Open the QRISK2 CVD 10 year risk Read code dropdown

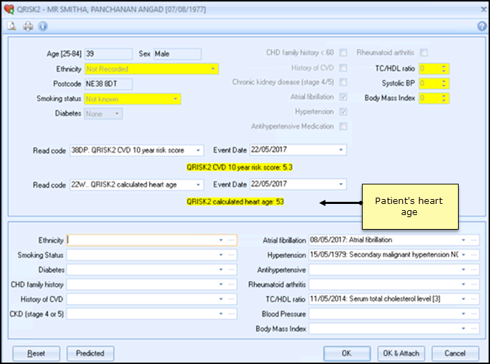point(198,150)
